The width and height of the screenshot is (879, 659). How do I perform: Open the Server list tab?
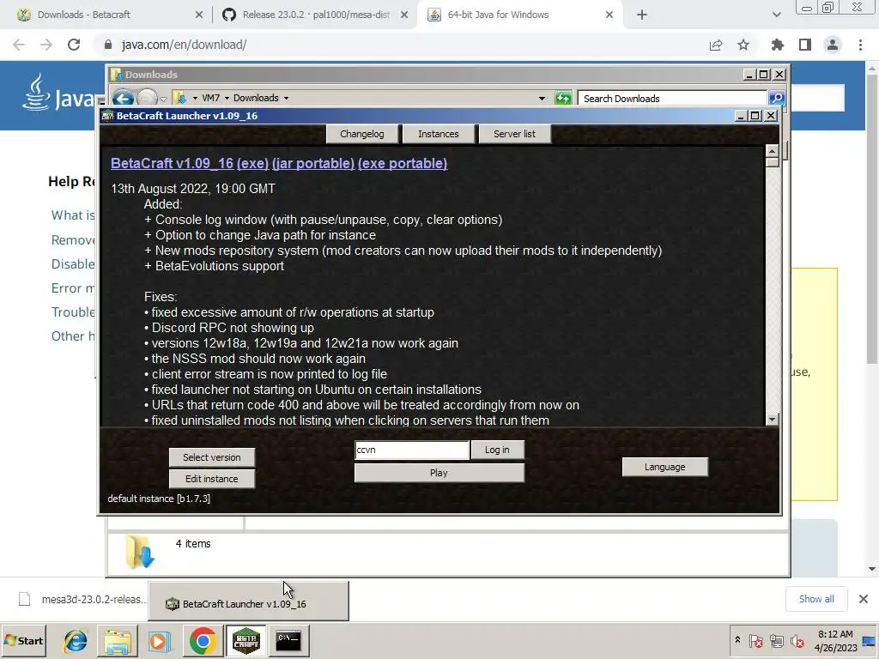pyautogui.click(x=514, y=134)
